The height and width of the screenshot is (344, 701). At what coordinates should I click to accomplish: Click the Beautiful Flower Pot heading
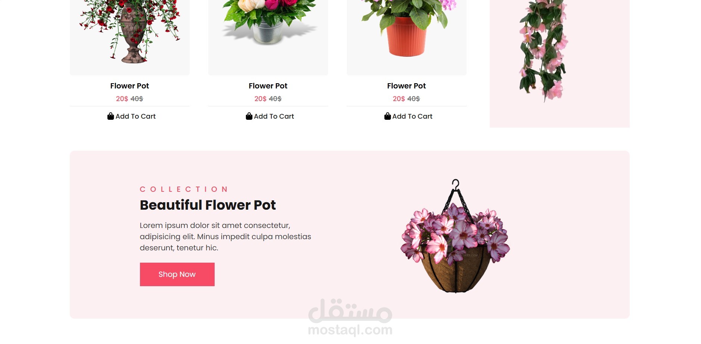[208, 205]
